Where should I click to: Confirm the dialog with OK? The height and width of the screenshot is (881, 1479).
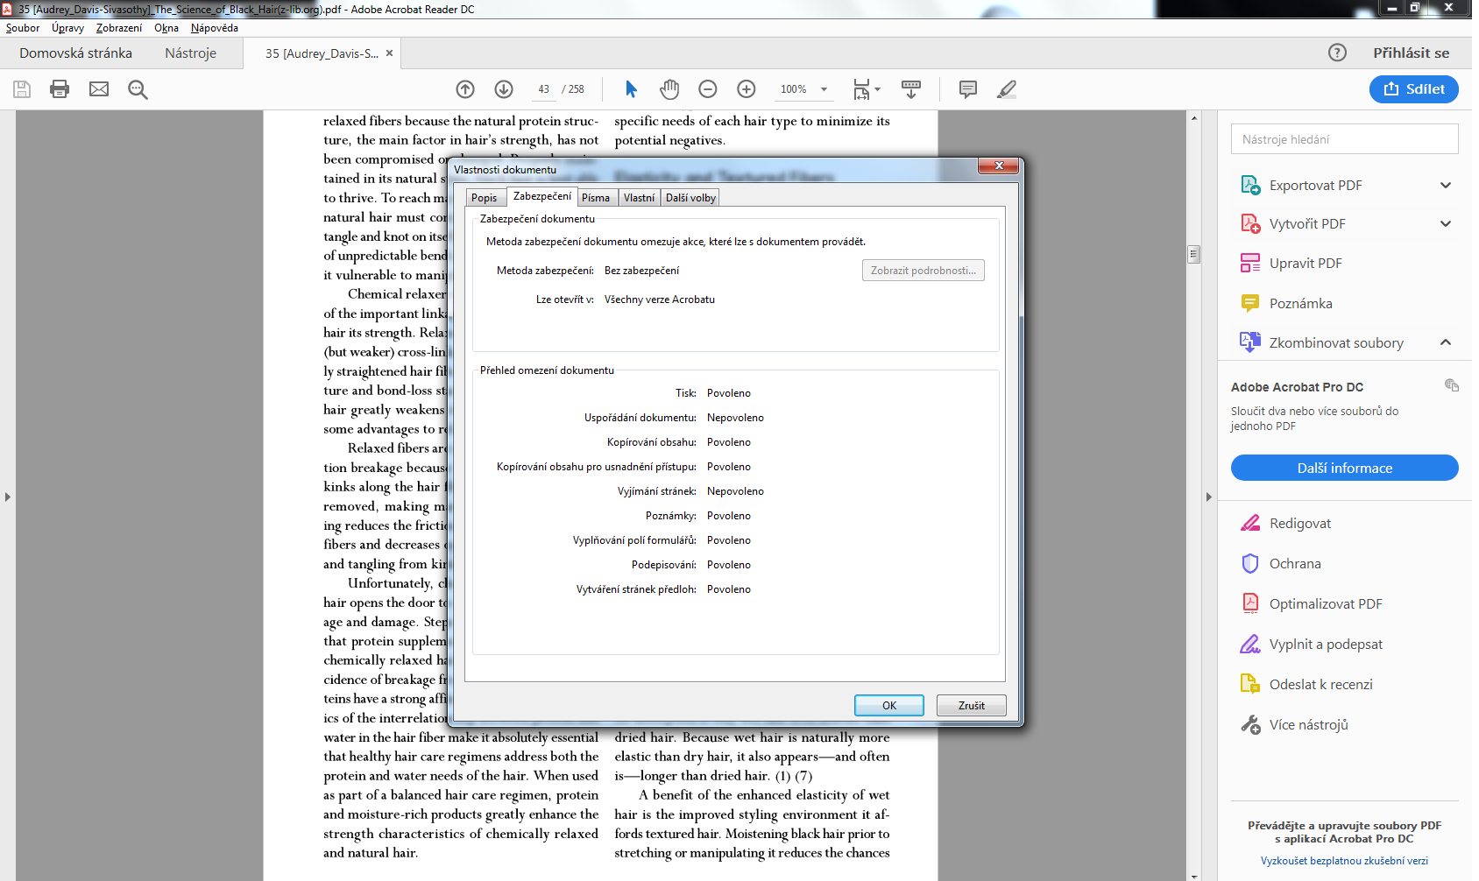tap(889, 706)
